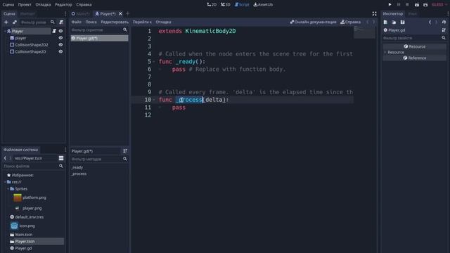This screenshot has width=450, height=253.
Task: Pause the running project
Action: pos(399,5)
